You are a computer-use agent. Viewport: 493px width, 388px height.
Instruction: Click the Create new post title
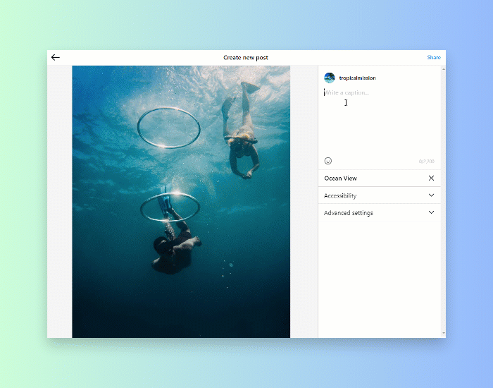tap(246, 57)
